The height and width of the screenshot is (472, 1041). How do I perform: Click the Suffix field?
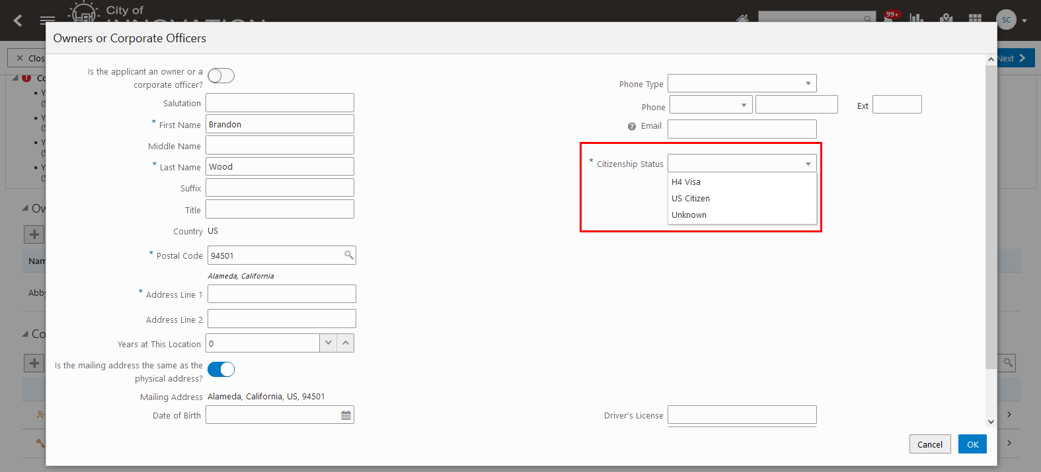pyautogui.click(x=280, y=187)
